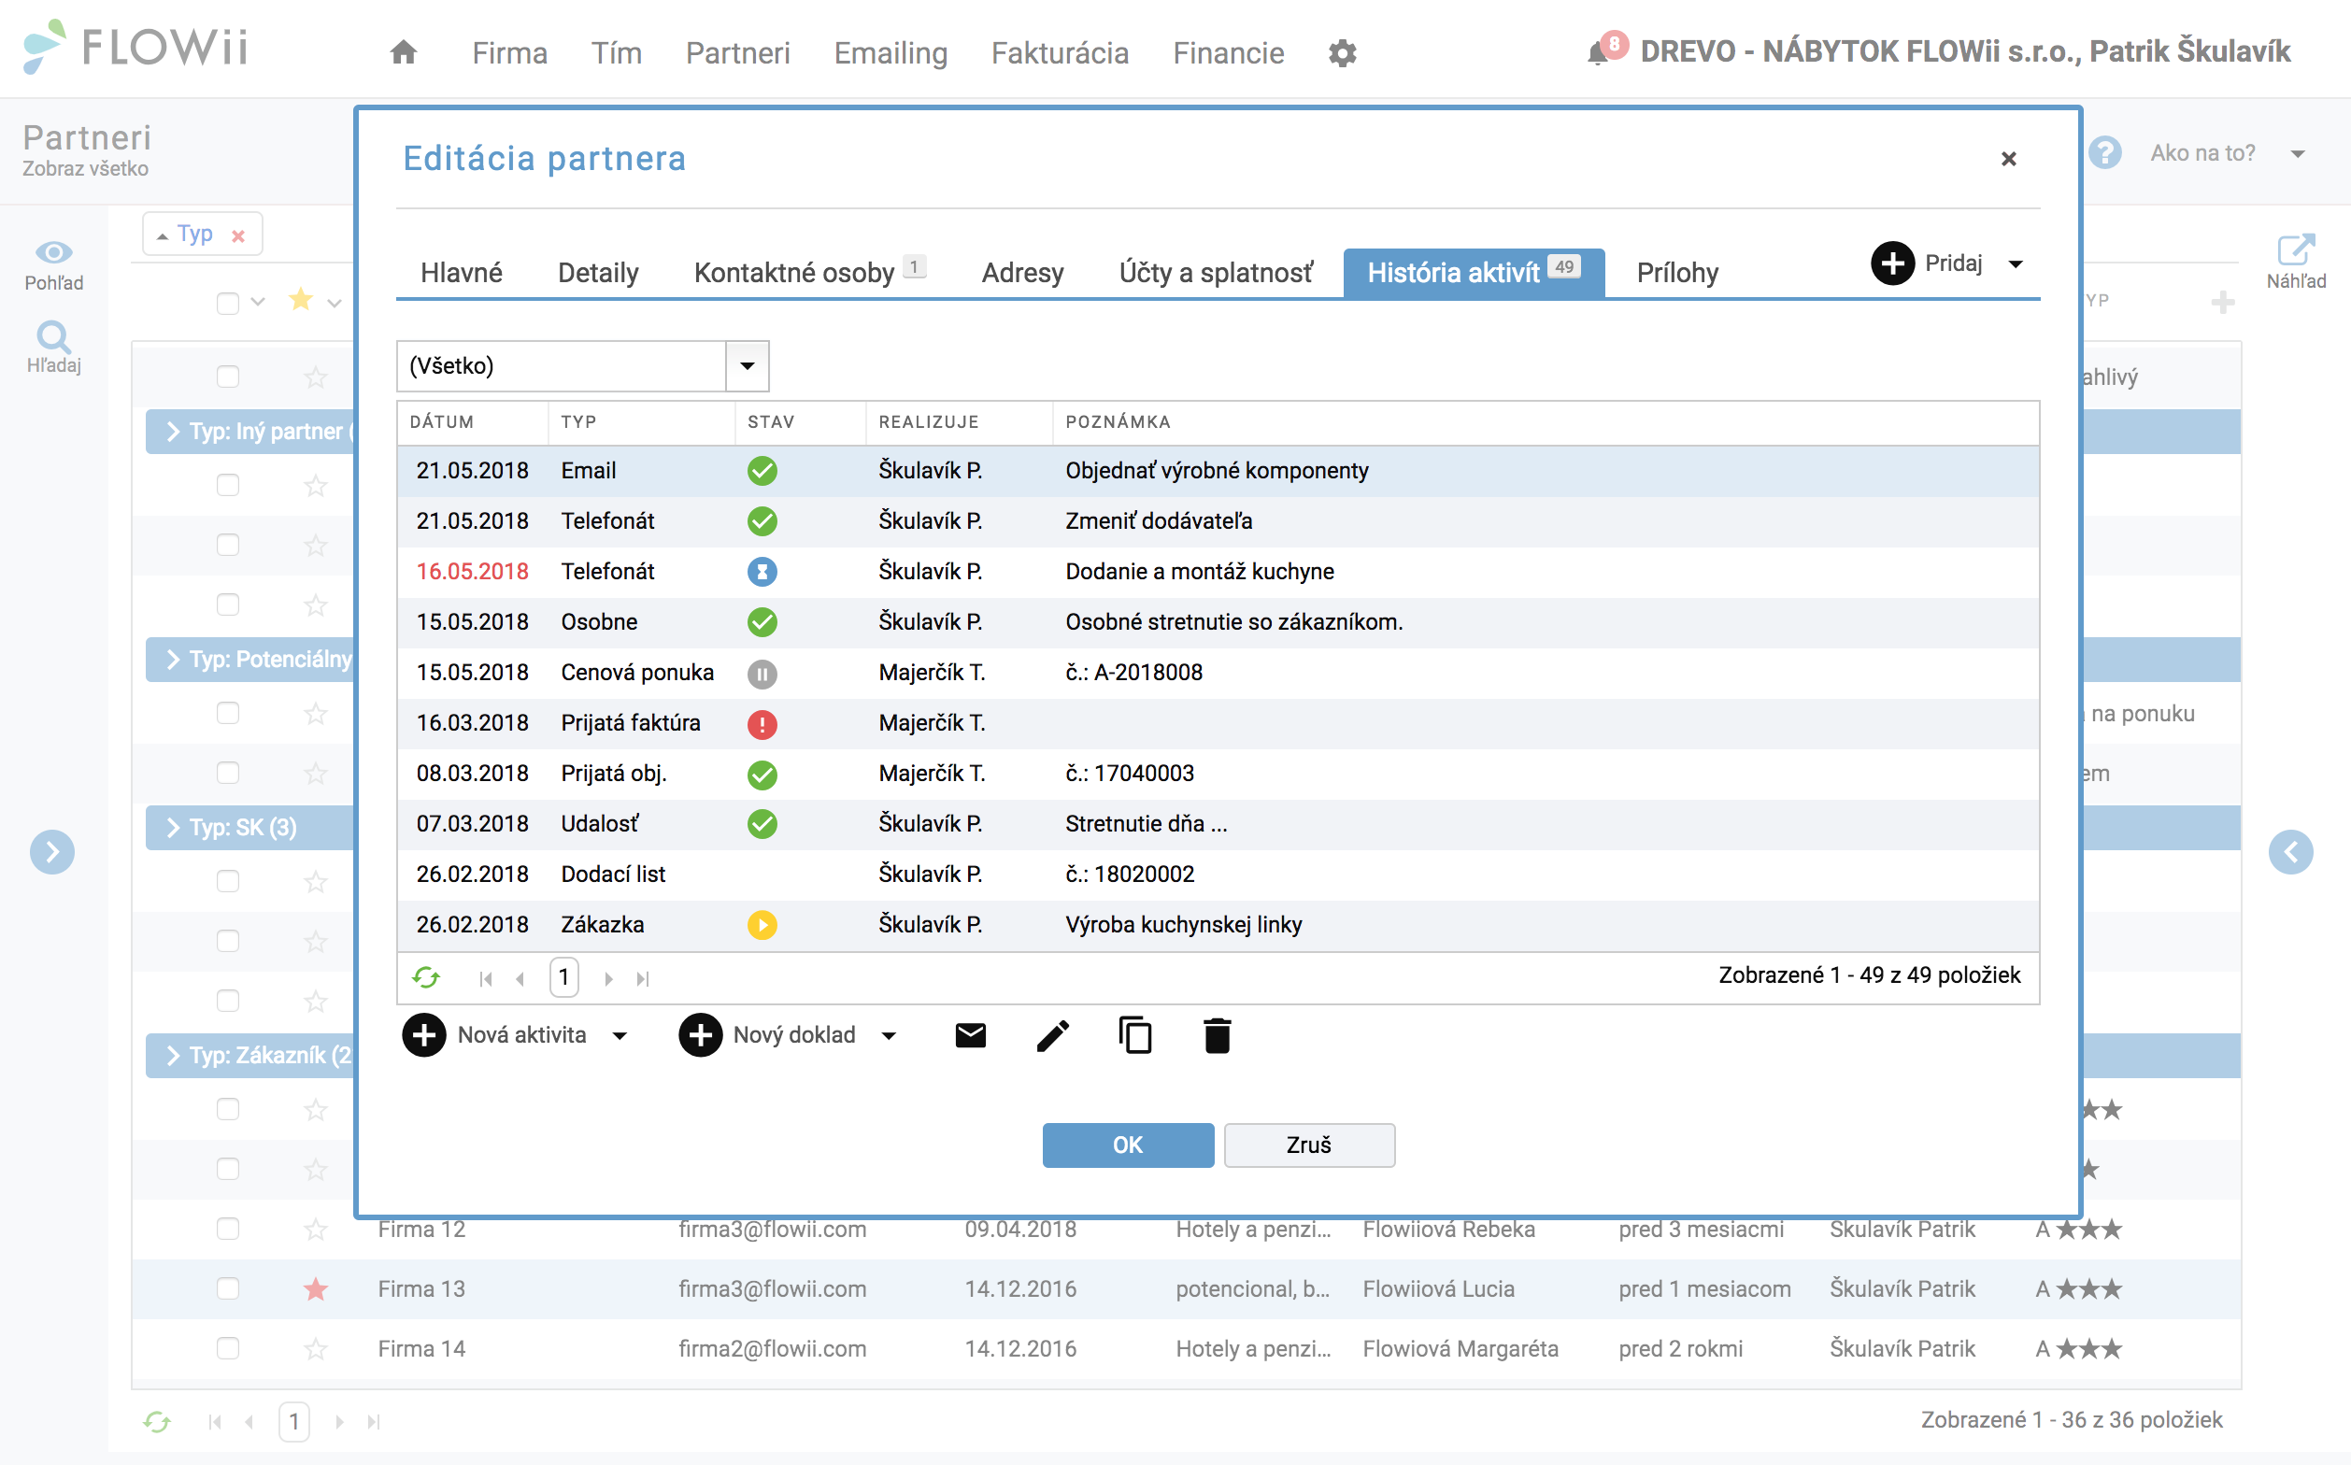This screenshot has width=2351, height=1465.
Task: Cancel dialog with Zruš button
Action: [x=1309, y=1145]
